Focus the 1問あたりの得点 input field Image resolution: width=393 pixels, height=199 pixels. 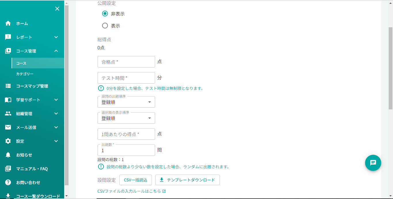(126, 134)
